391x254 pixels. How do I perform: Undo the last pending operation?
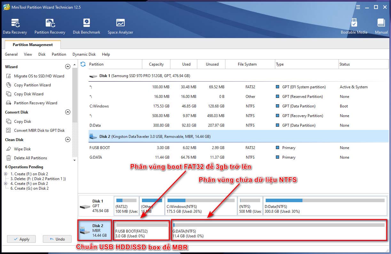[x=57, y=239]
